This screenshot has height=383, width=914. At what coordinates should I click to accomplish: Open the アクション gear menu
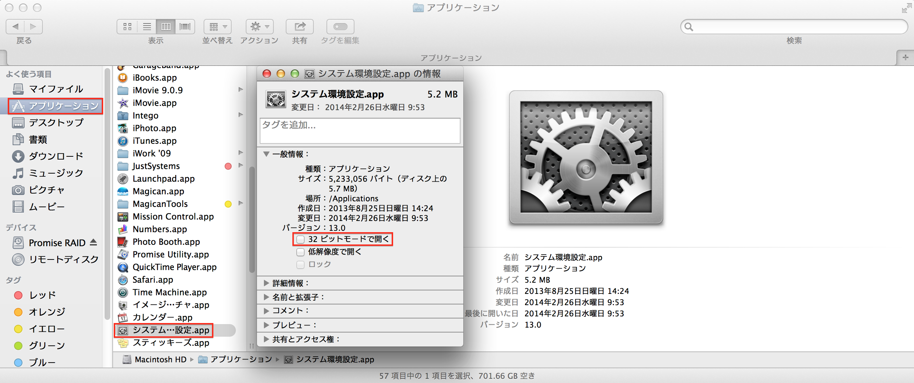(259, 27)
